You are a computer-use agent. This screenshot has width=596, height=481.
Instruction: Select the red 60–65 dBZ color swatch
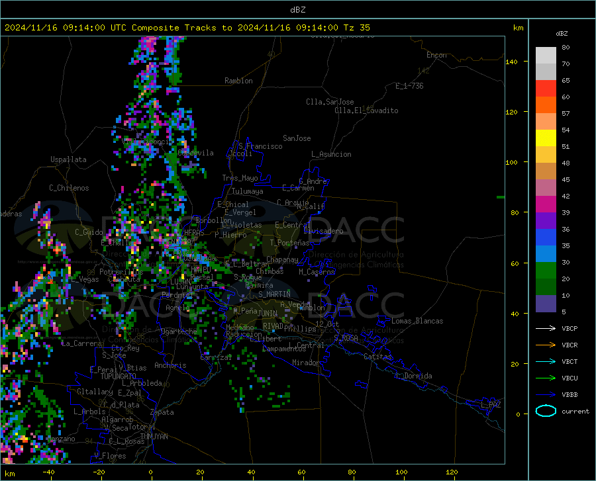coord(546,88)
